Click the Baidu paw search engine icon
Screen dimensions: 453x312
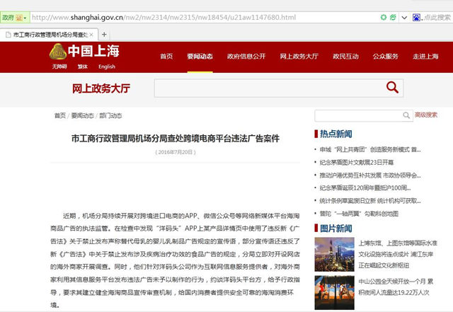[416, 17]
